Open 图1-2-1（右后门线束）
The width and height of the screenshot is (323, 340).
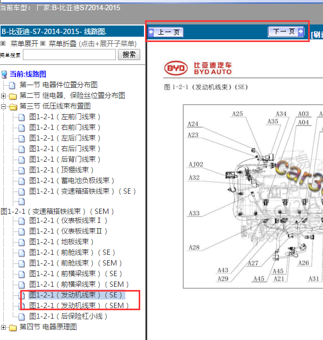click(x=65, y=149)
